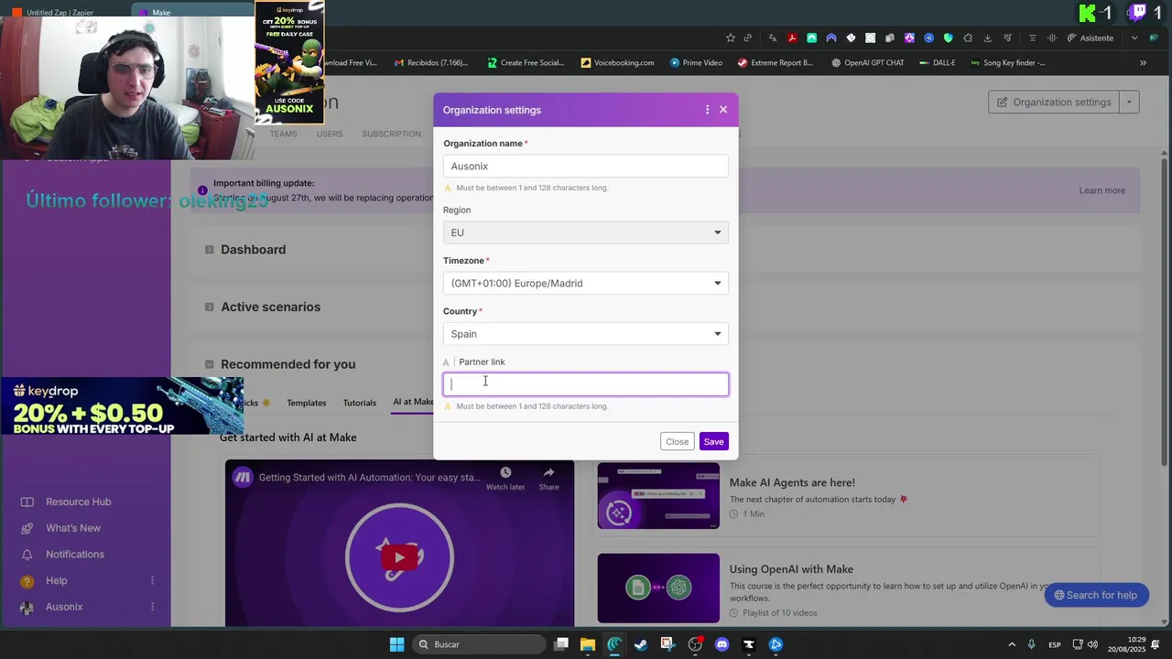Viewport: 1172px width, 659px height.
Task: Show hidden tray icons chevron
Action: point(1012,644)
